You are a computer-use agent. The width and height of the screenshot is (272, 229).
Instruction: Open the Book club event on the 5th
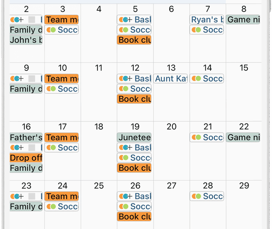(134, 40)
